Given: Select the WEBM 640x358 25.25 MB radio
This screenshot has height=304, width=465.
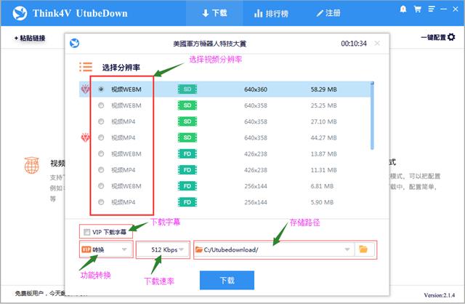Looking at the screenshot, I should 101,105.
